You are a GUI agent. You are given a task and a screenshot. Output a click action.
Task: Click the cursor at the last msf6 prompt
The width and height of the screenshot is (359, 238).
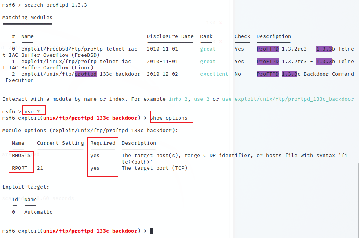pyautogui.click(x=151, y=231)
